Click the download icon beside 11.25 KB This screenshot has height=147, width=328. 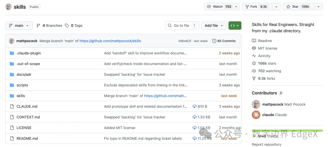tap(195, 138)
